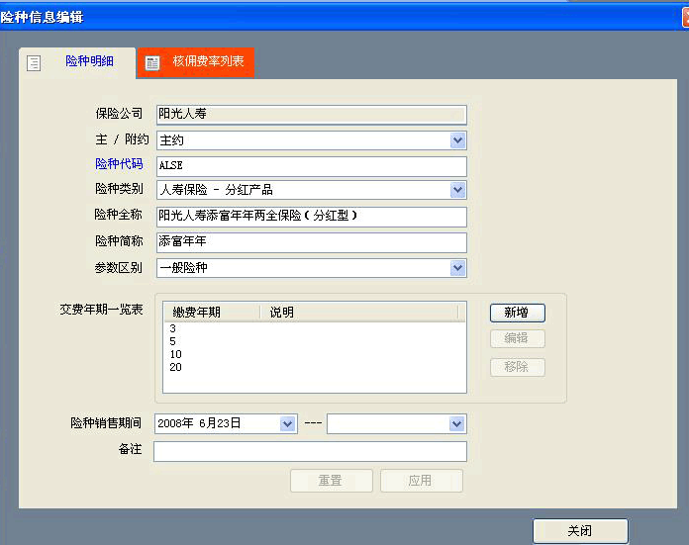This screenshot has height=545, width=689.
Task: Click the 主约 value in the dropdown
Action: [172, 140]
